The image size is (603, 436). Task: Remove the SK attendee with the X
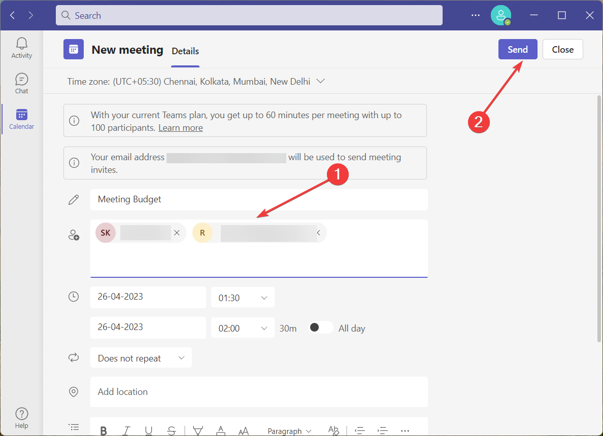177,233
